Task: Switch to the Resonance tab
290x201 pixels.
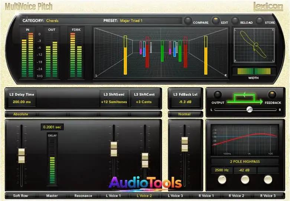Action: (83, 196)
